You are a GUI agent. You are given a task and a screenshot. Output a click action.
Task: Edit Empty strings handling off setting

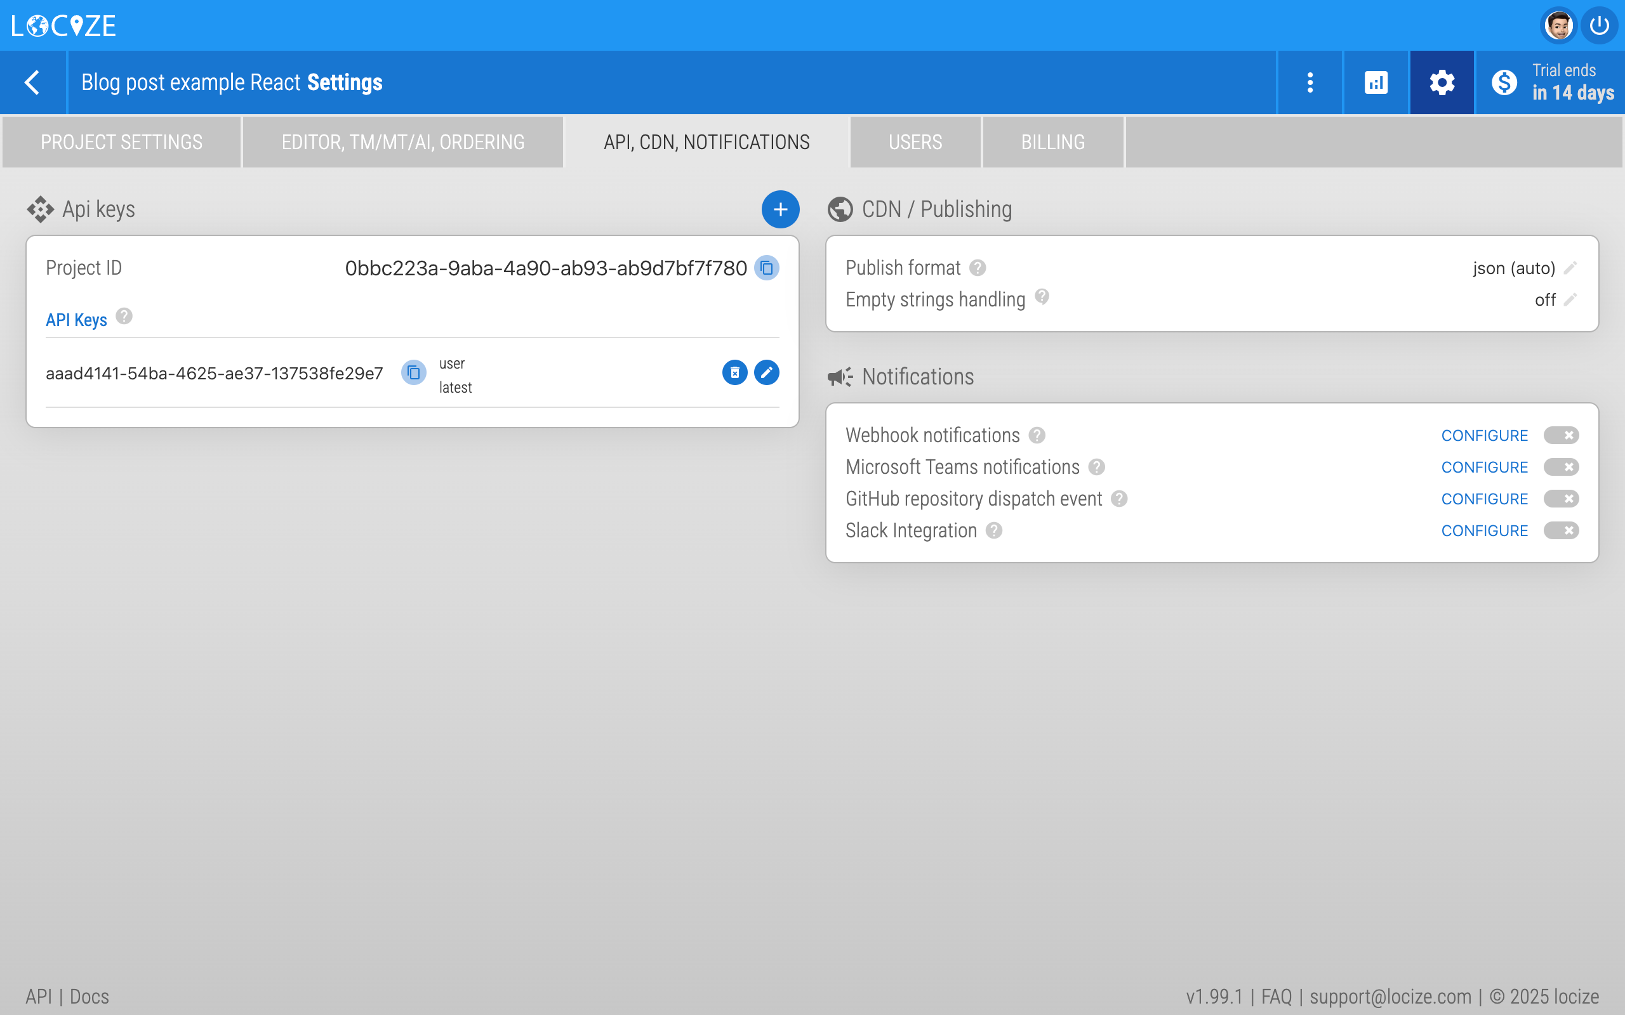point(1570,299)
